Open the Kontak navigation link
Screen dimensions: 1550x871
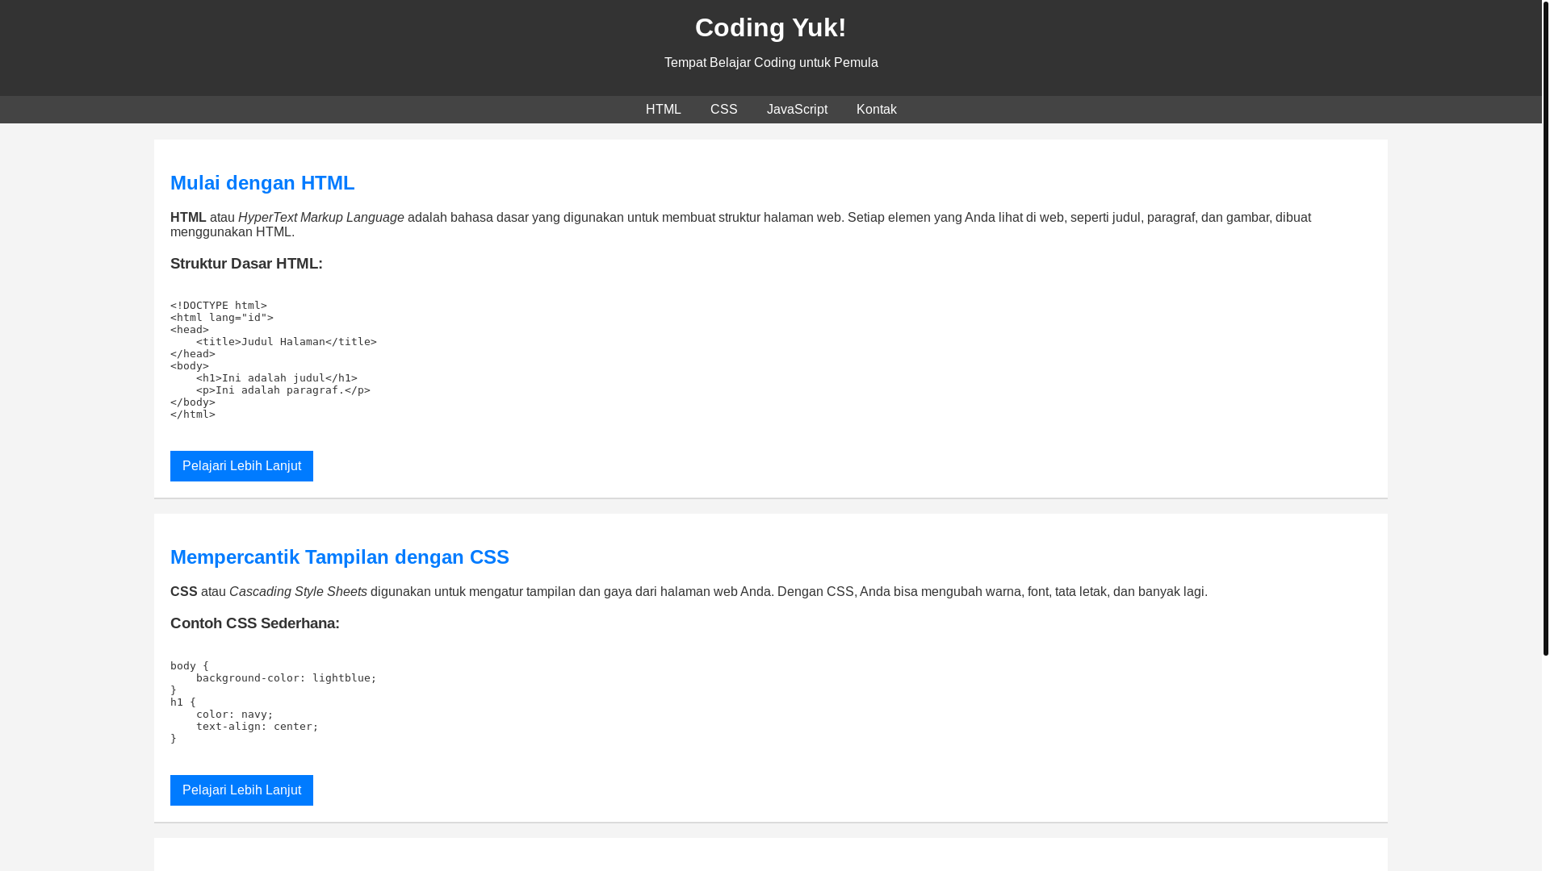[x=876, y=110]
